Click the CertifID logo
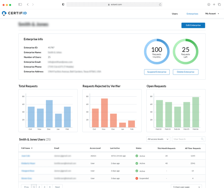The height and width of the screenshot is (188, 224). coord(14,13)
